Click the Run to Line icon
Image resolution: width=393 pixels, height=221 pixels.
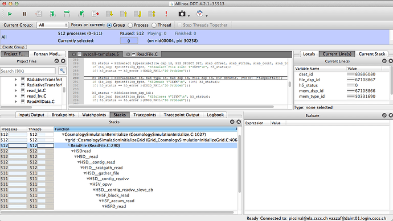pyautogui.click(x=95, y=14)
